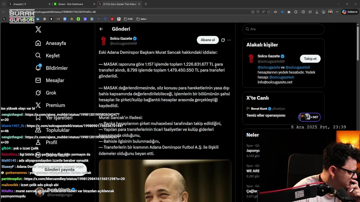Open the @solcugazeteA link
360x202 pixels.
[x=282, y=77]
